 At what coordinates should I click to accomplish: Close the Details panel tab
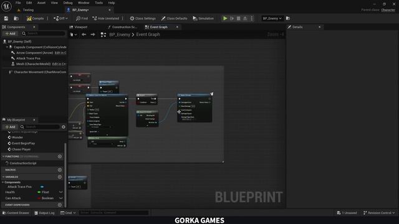point(320,27)
